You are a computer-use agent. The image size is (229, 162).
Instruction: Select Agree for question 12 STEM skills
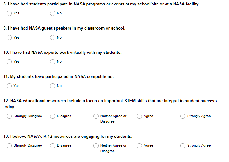click(140, 116)
